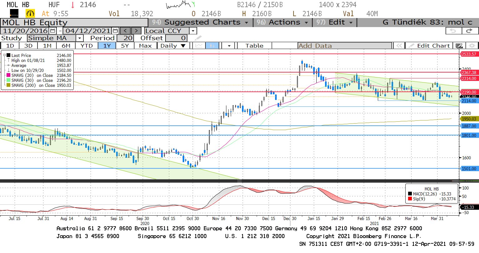The image size is (479, 253).
Task: Open the Edit dropdown menu
Action: click(335, 22)
